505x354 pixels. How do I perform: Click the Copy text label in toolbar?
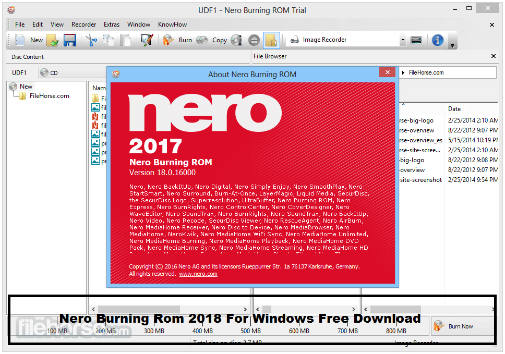pyautogui.click(x=220, y=40)
